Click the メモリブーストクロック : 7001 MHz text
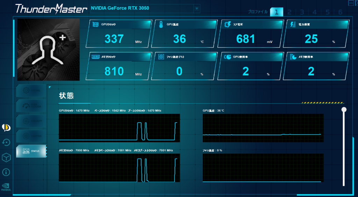The height and width of the screenshot is (197, 358). click(153, 151)
